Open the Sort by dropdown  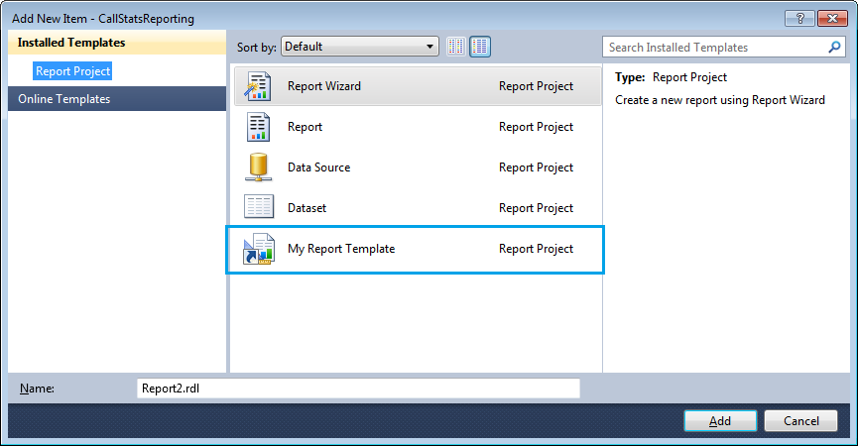[x=359, y=47]
